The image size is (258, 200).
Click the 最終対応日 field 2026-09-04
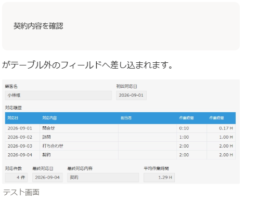47,178
